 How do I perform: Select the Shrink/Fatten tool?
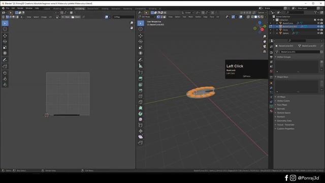[x=140, y=131]
